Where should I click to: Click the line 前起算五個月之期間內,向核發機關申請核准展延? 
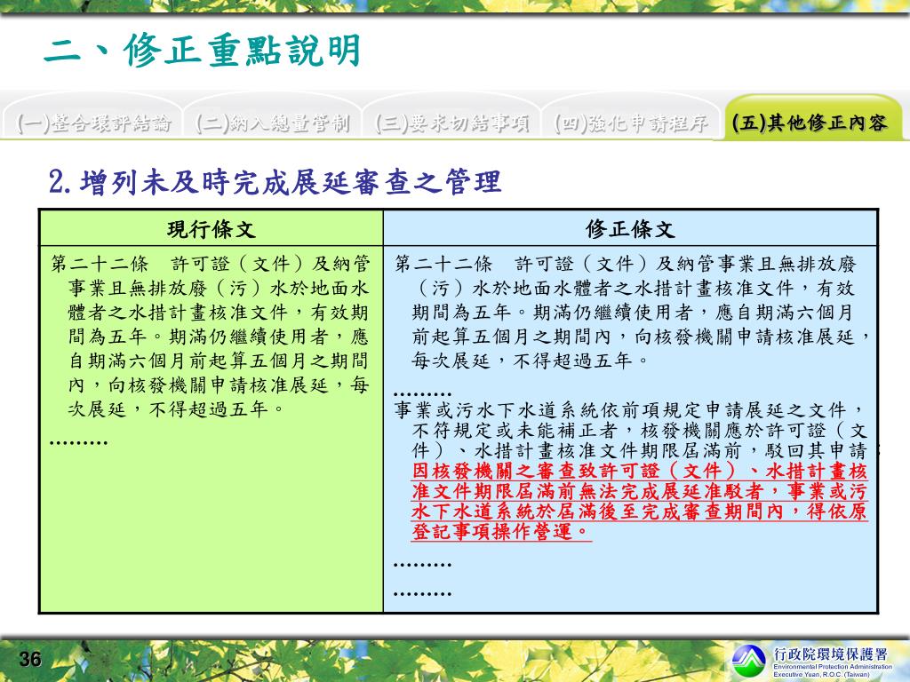point(642,337)
